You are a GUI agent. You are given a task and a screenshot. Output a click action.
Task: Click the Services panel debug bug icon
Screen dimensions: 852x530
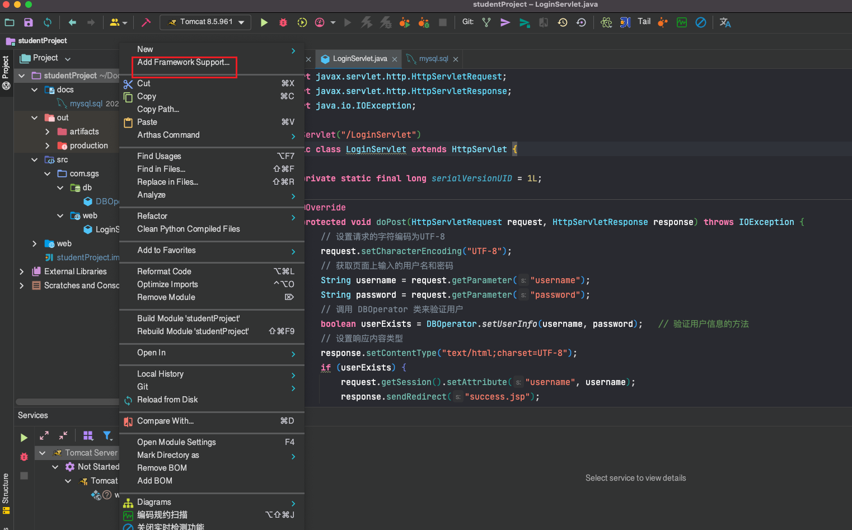[24, 457]
